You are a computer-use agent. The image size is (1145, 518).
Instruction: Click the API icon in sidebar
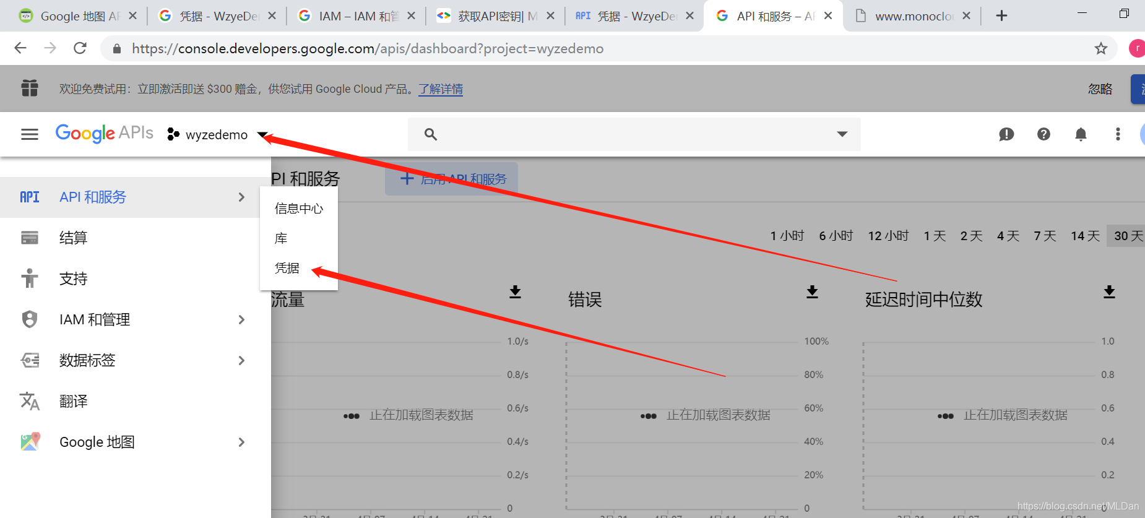(30, 197)
